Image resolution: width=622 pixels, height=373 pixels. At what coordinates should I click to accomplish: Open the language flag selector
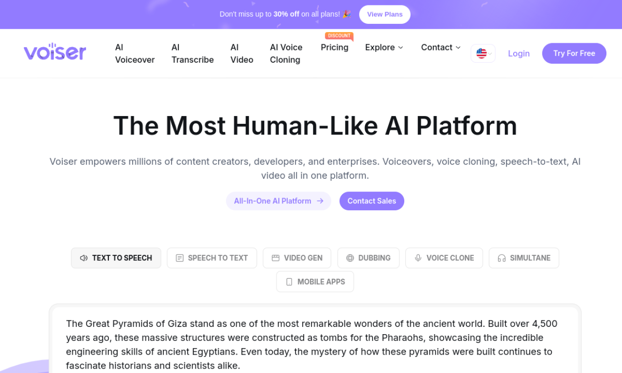pos(483,53)
